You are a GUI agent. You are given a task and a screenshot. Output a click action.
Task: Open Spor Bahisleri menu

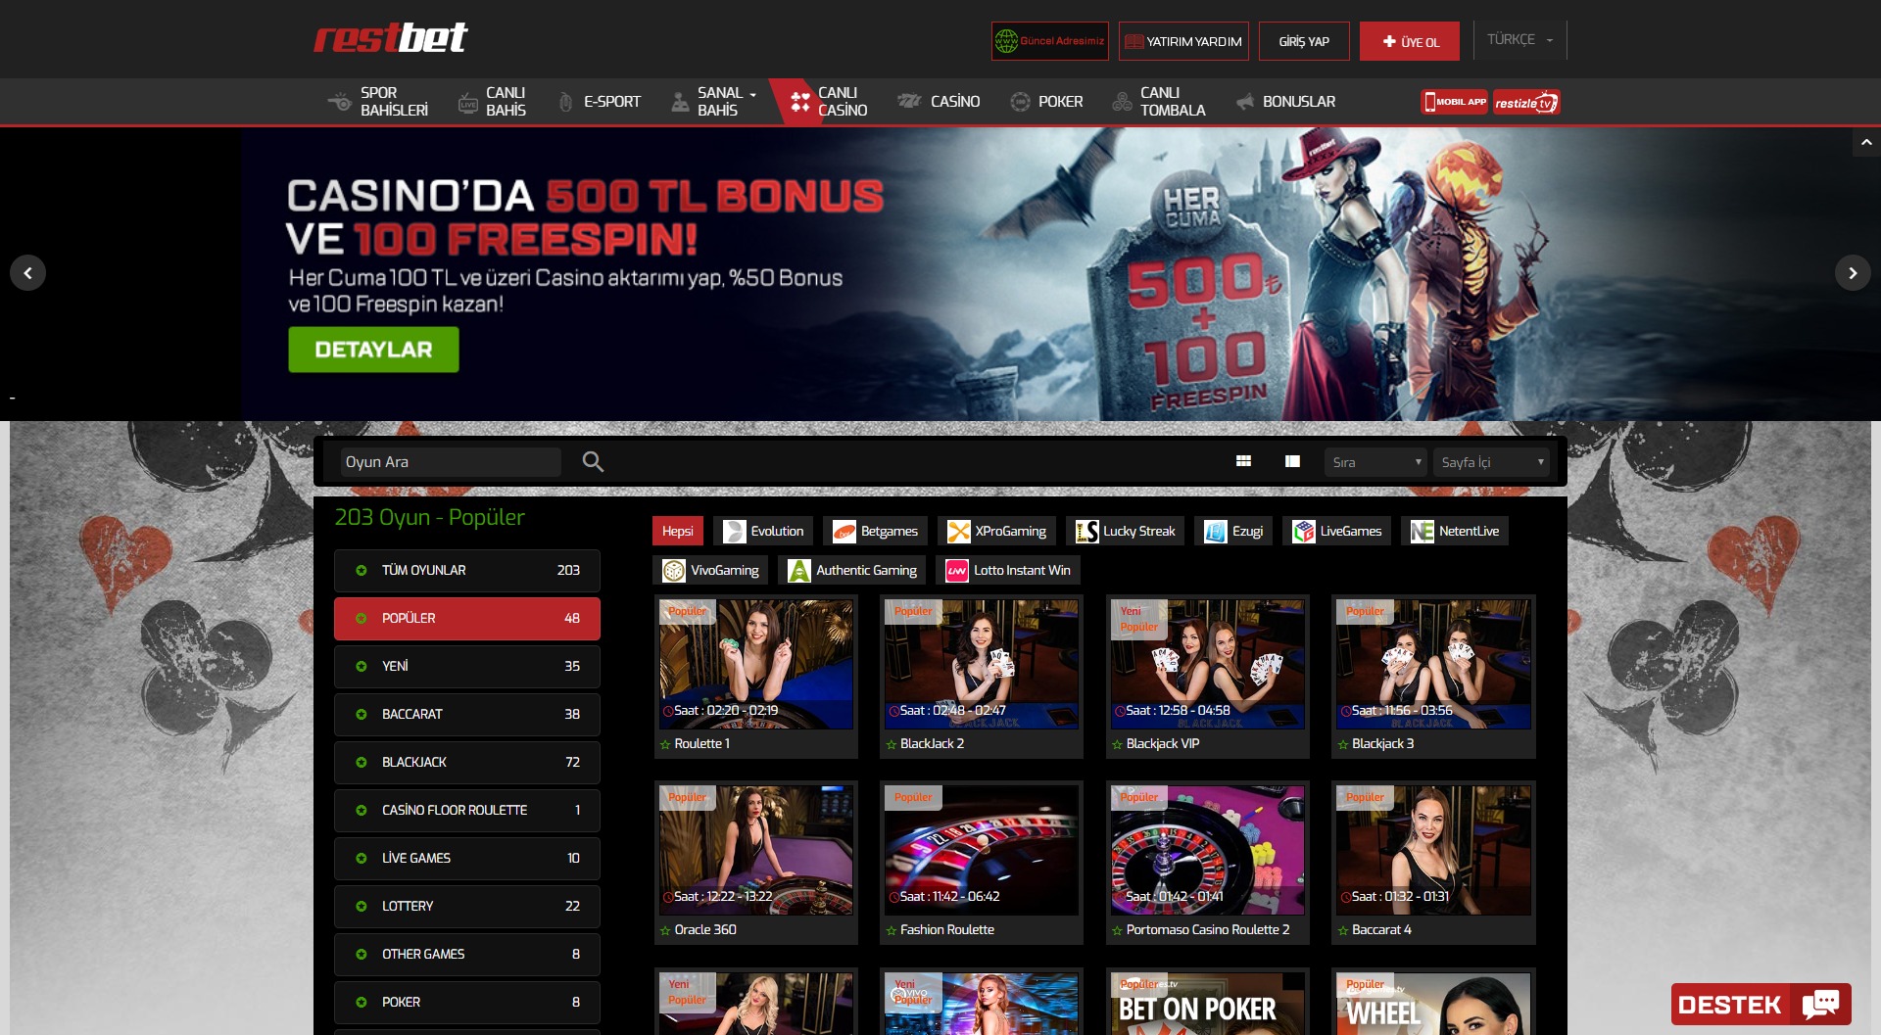pyautogui.click(x=378, y=102)
